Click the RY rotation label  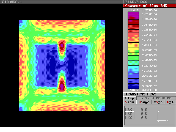click(130, 114)
